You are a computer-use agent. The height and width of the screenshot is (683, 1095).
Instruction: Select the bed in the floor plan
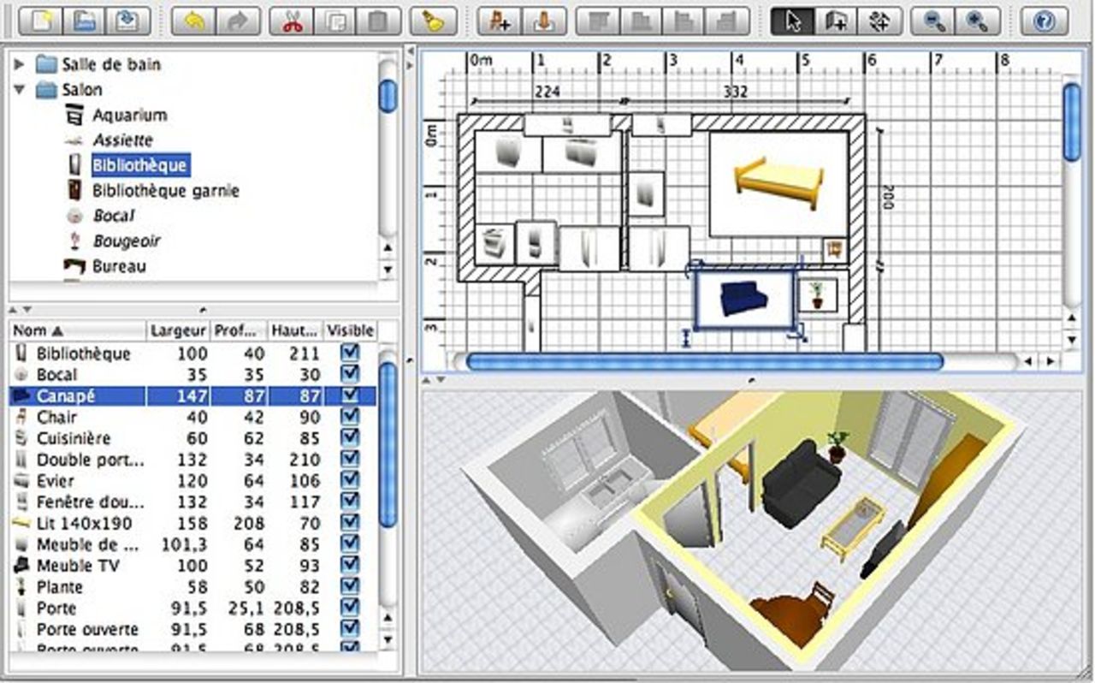click(x=778, y=181)
